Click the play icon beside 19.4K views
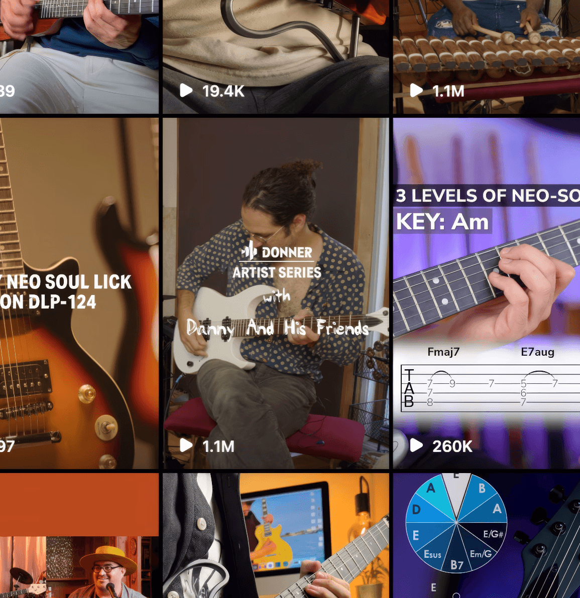This screenshot has width=580, height=598. point(186,90)
